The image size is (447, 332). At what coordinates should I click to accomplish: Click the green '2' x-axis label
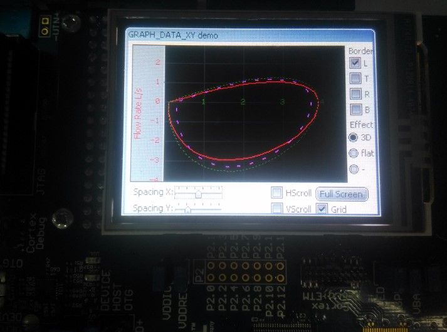pos(243,102)
